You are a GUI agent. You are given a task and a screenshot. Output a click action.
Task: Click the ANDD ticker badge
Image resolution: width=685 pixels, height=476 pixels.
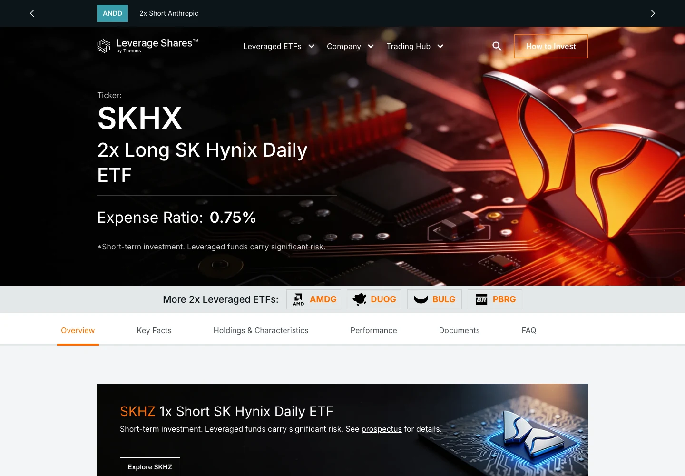112,13
